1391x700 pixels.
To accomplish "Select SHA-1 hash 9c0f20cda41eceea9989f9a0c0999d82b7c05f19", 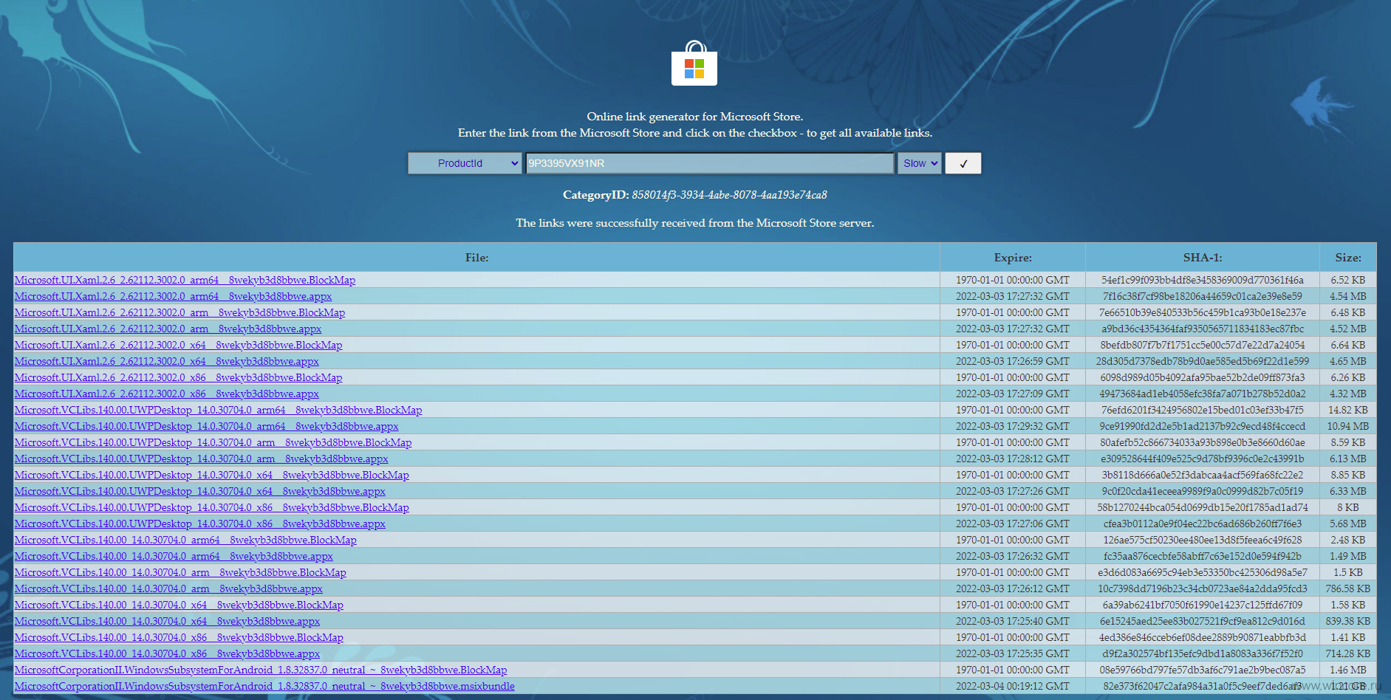I will pos(1203,491).
